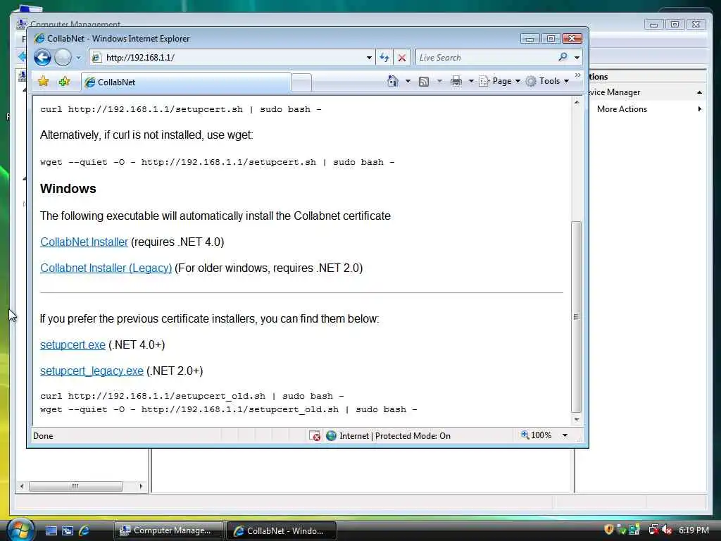Click left scroll arrow in Computer Management
The height and width of the screenshot is (541, 721).
[x=22, y=486]
